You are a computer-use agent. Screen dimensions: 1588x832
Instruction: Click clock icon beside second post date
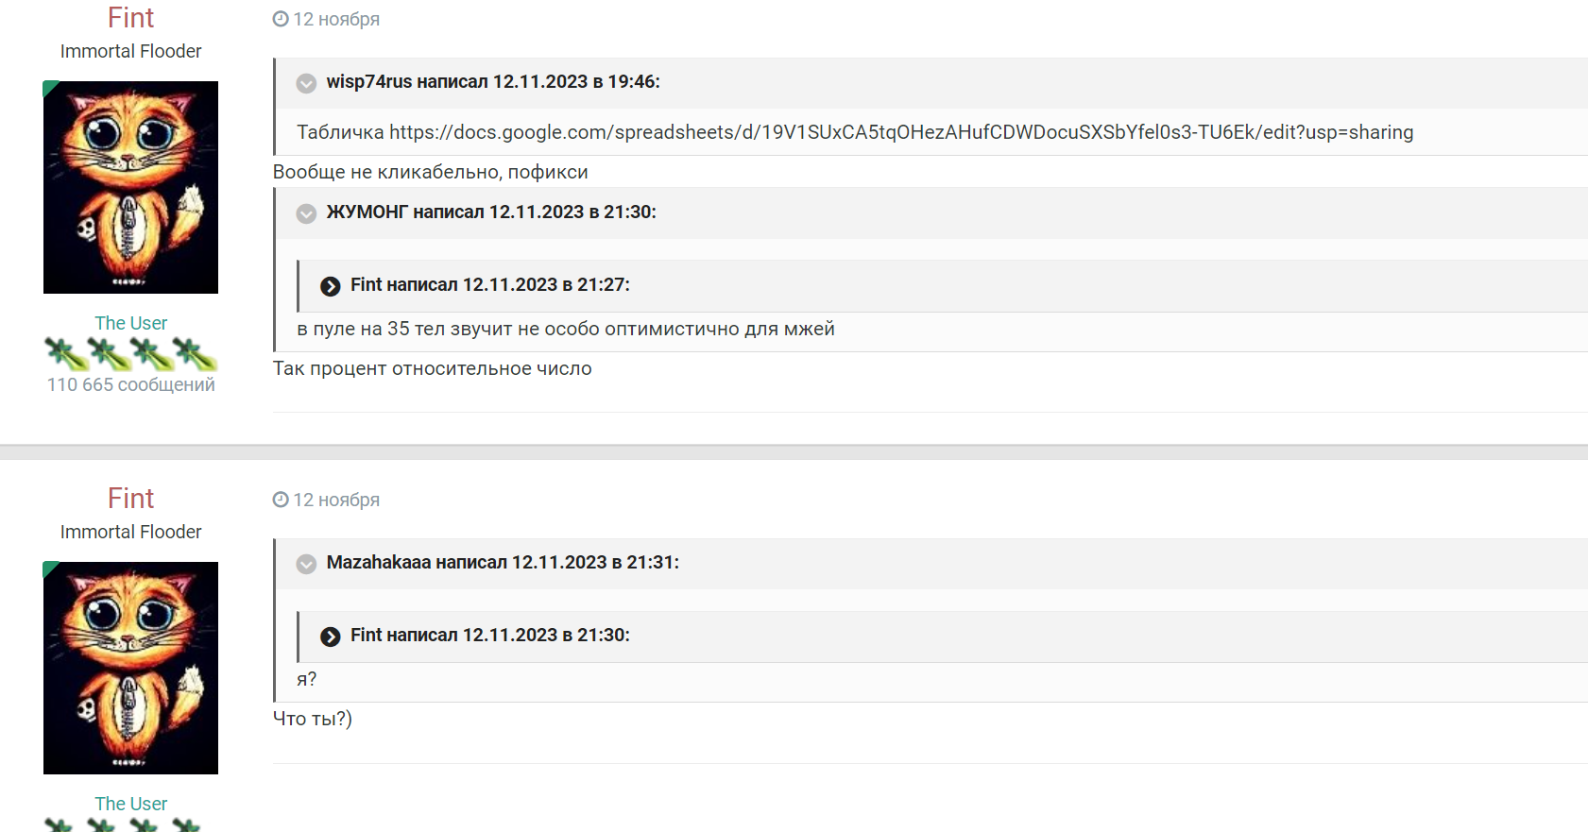point(281,500)
